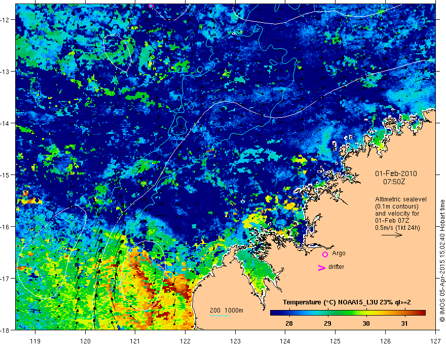This screenshot has height=345, width=446.
Task: Click the magenta Argo circle legend symbol
Action: (x=325, y=254)
